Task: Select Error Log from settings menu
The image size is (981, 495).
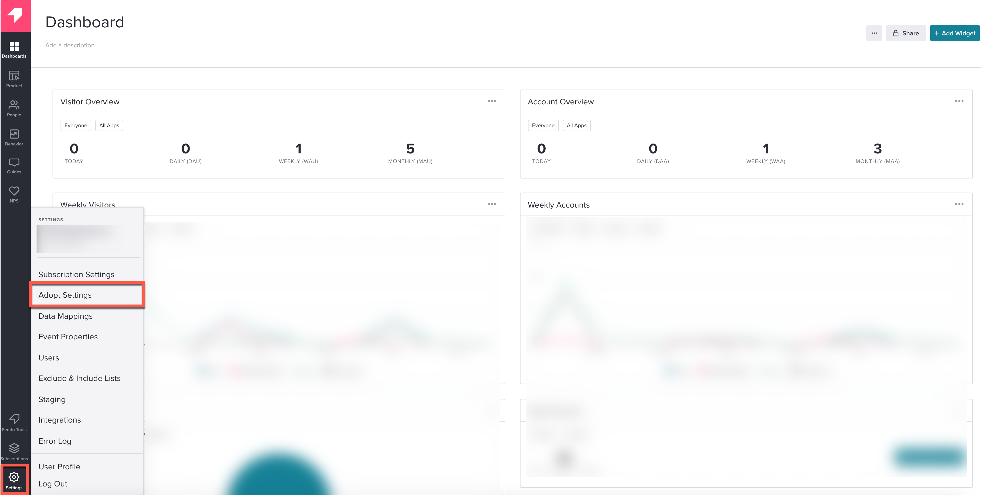Action: pyautogui.click(x=55, y=441)
